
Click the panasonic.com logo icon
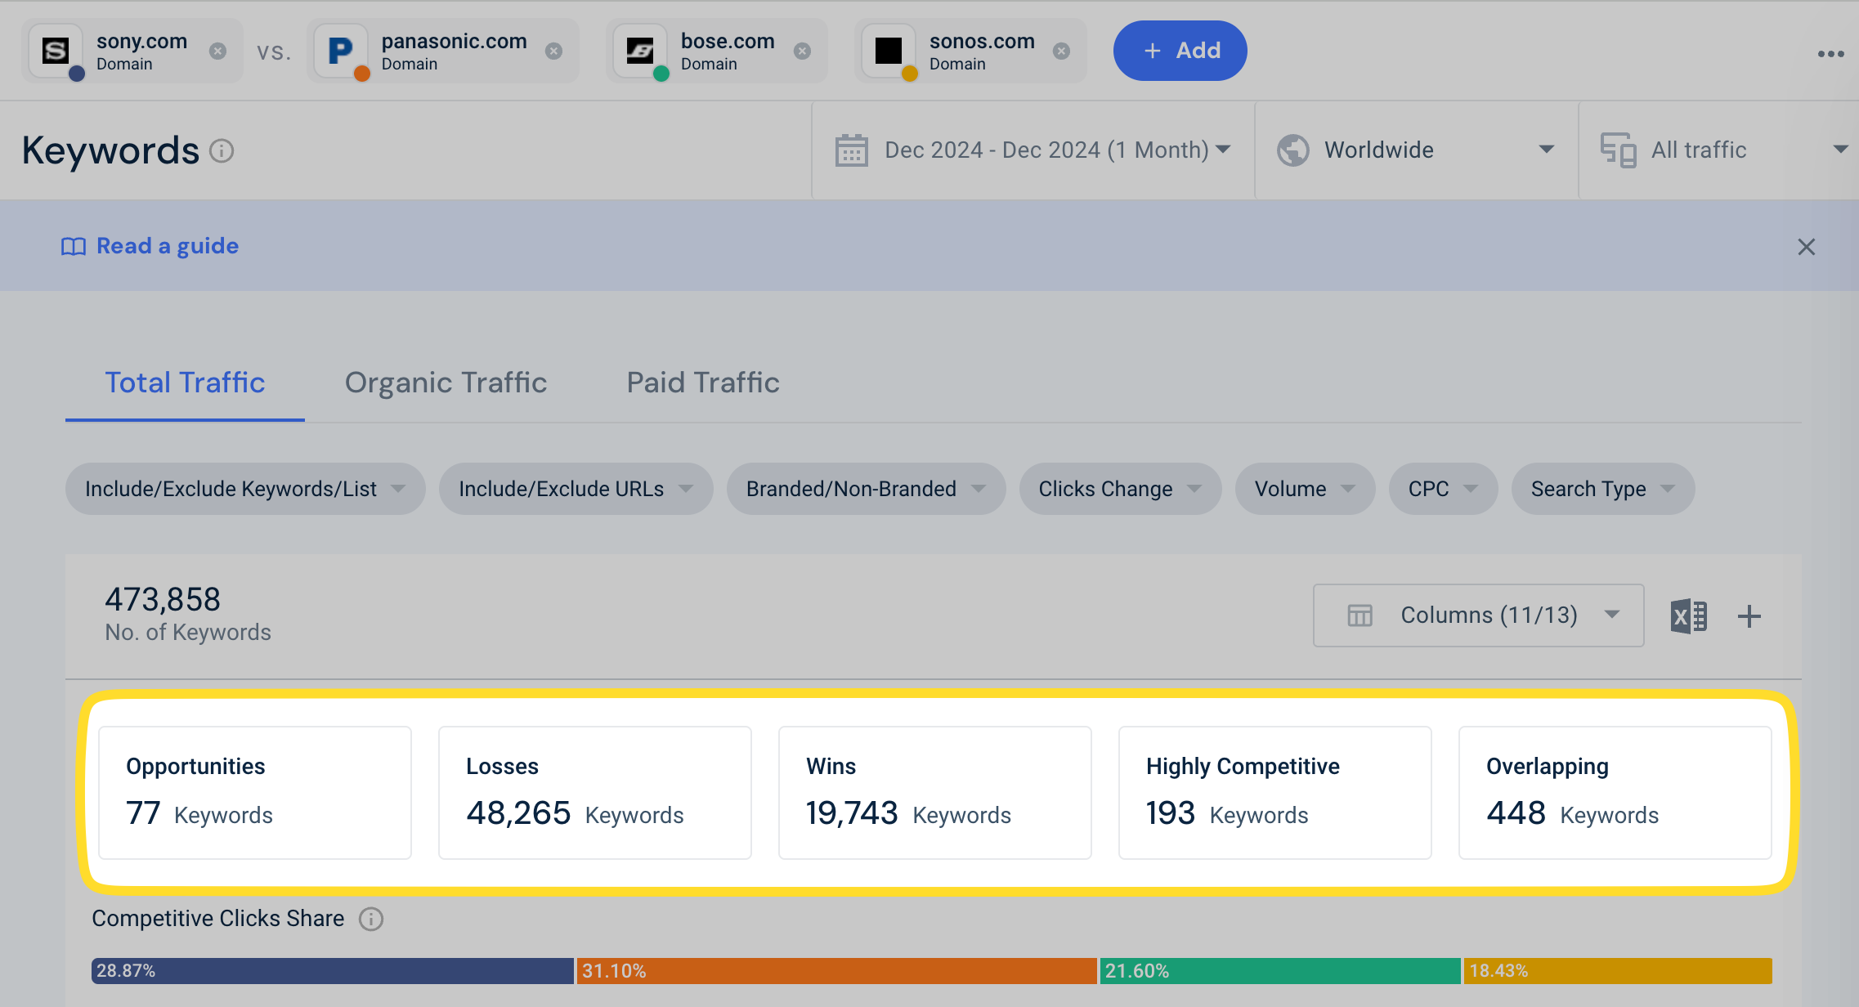pyautogui.click(x=340, y=51)
